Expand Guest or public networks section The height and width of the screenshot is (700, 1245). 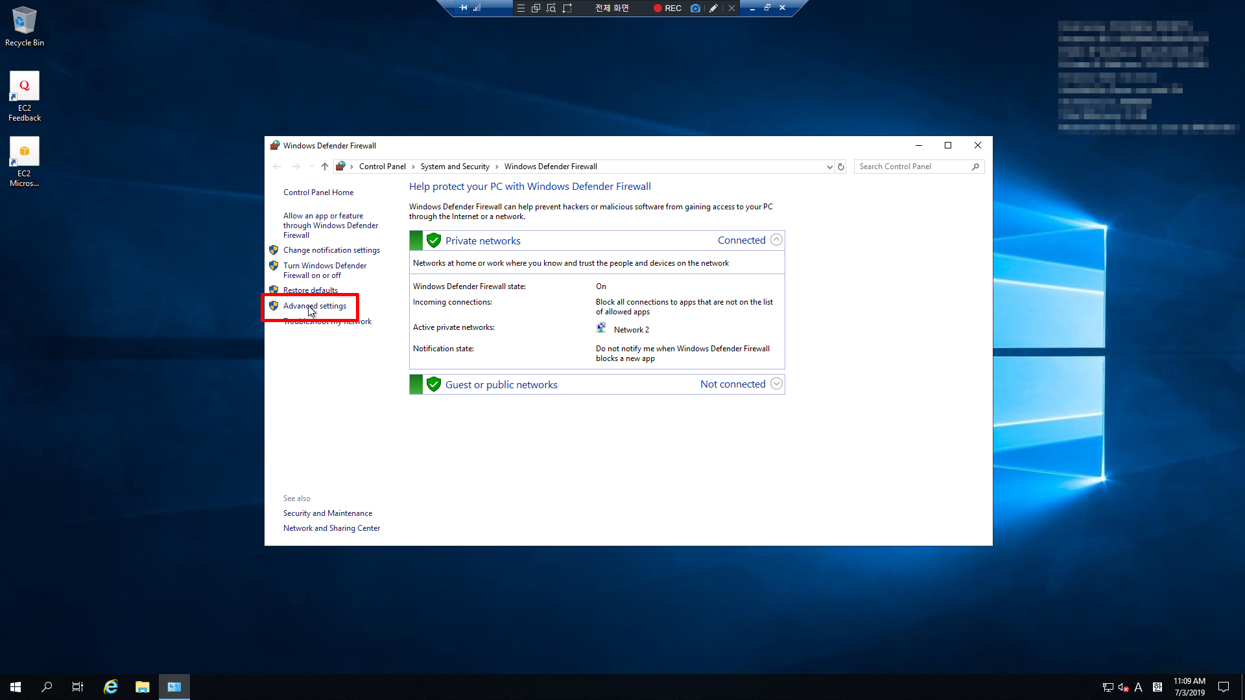pos(776,384)
